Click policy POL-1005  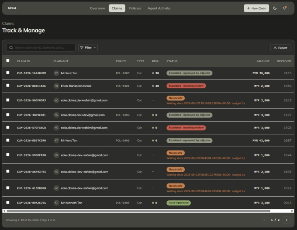[123, 203]
